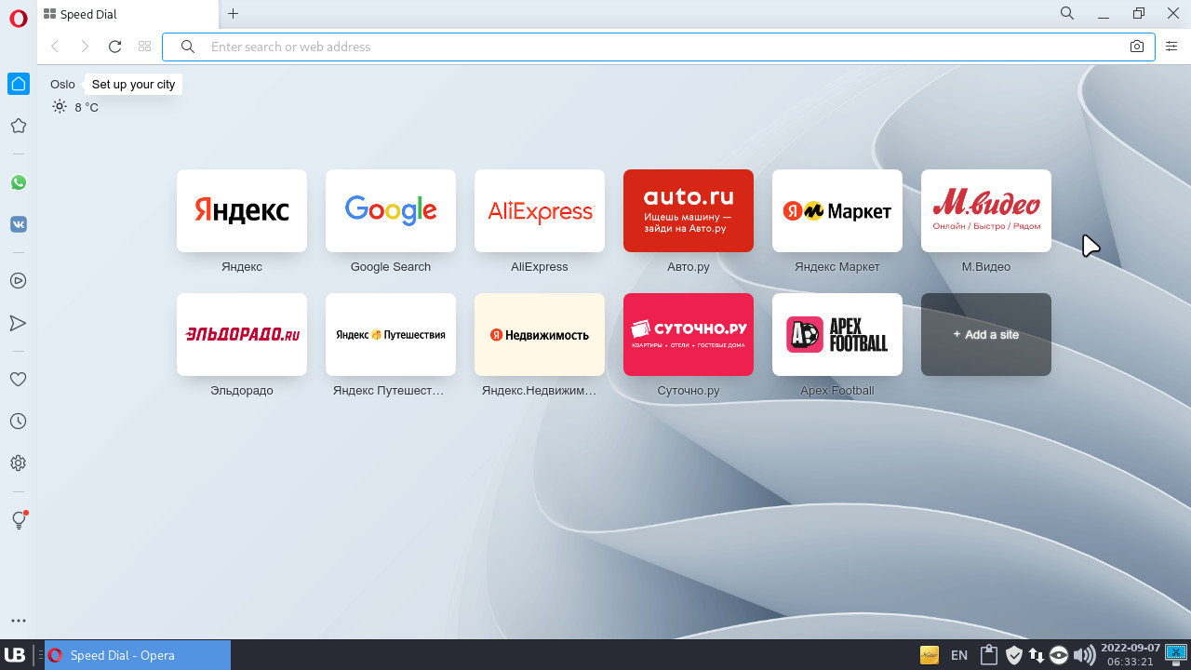This screenshot has height=670, width=1191.
Task: Open the volume speaker tray icon
Action: (x=1084, y=655)
